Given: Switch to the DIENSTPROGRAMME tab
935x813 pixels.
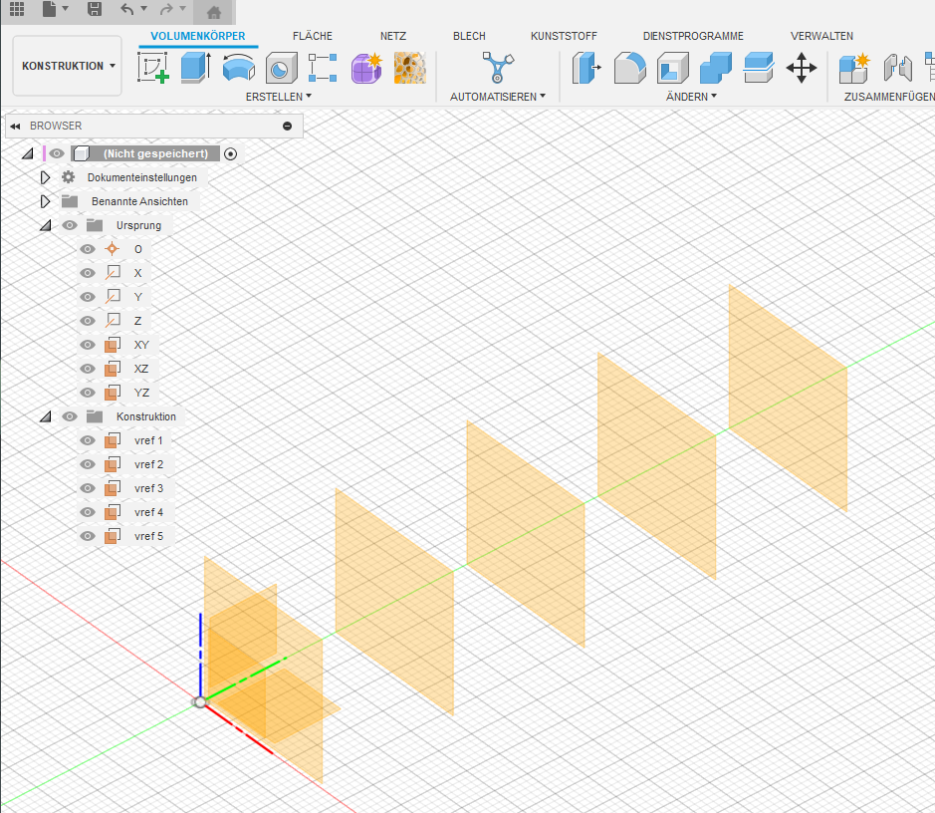Looking at the screenshot, I should click(x=693, y=36).
